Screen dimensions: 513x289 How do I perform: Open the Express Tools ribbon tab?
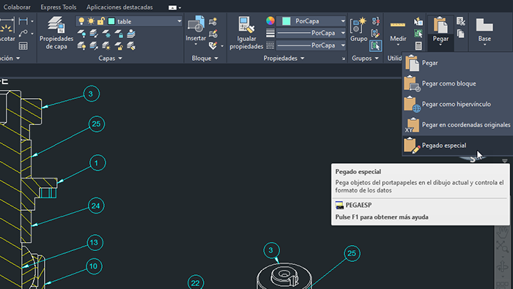[x=58, y=7]
